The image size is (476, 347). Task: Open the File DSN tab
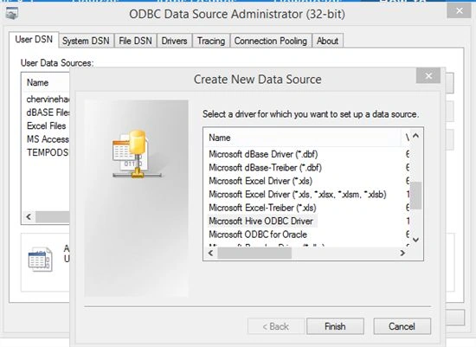(x=135, y=41)
